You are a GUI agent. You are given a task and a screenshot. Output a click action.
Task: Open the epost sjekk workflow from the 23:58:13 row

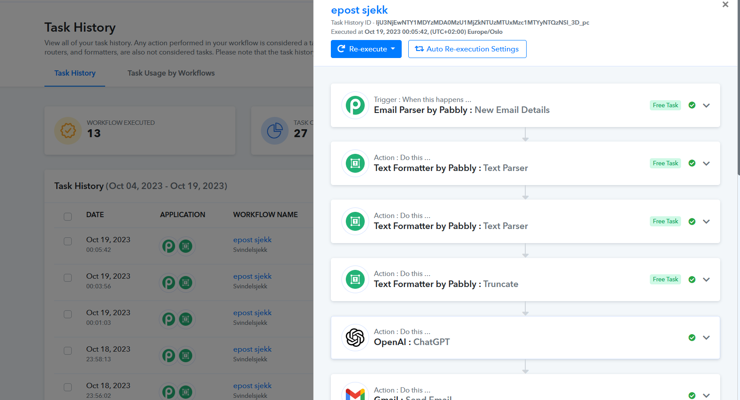click(253, 349)
